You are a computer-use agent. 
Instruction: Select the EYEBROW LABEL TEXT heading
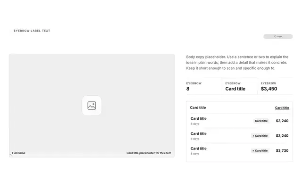tap(32, 31)
